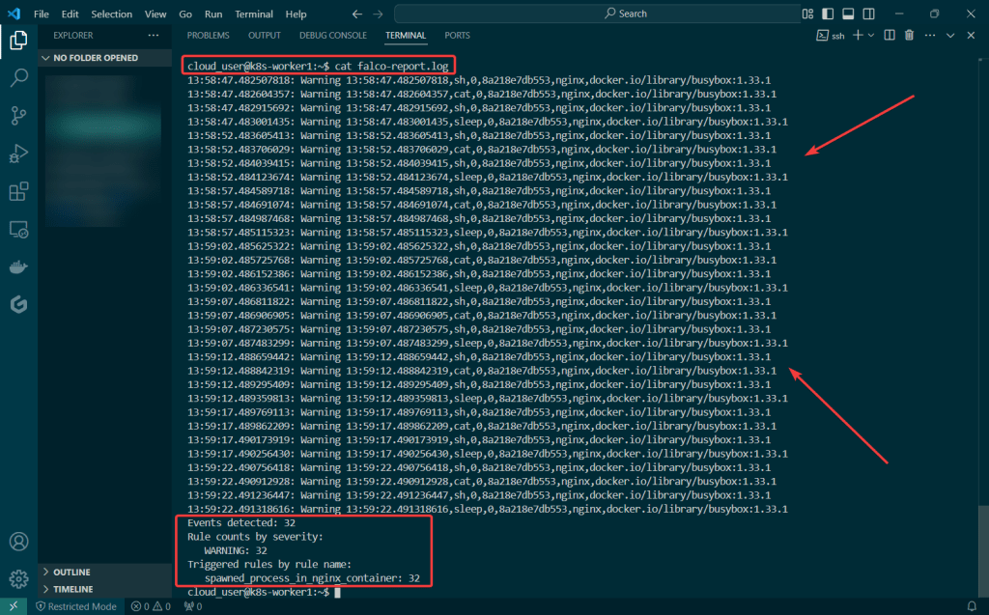Click the errors and warnings status indicator
This screenshot has width=989, height=615.
pos(150,606)
